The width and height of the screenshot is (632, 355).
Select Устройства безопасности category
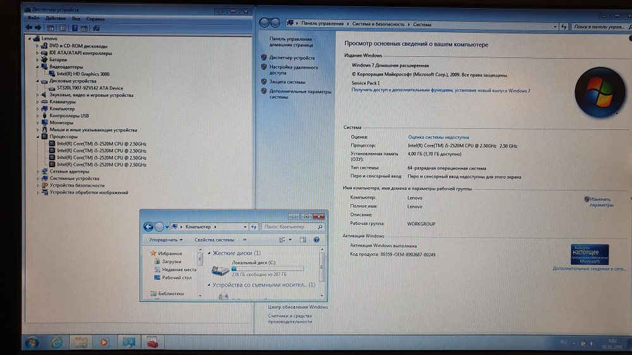(77, 185)
